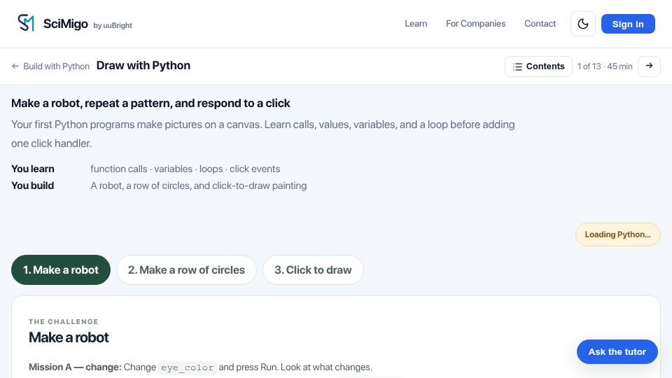
Task: Go to the next lesson arrow button
Action: 649,66
